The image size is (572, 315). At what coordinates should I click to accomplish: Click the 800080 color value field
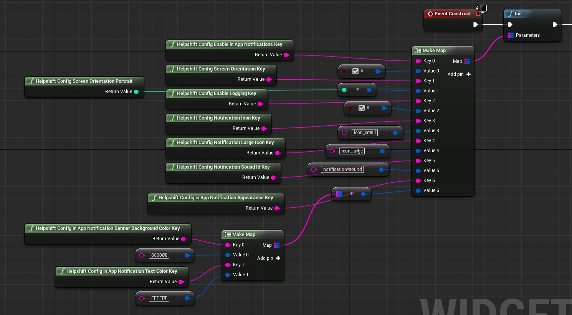point(159,255)
